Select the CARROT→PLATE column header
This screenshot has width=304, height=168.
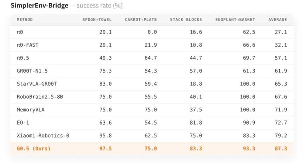141,20
